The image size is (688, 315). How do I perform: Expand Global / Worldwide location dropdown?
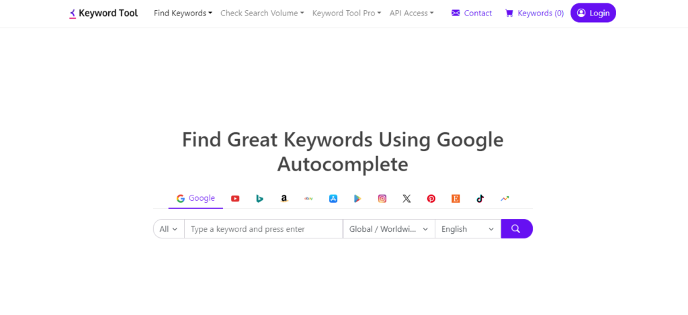389,229
